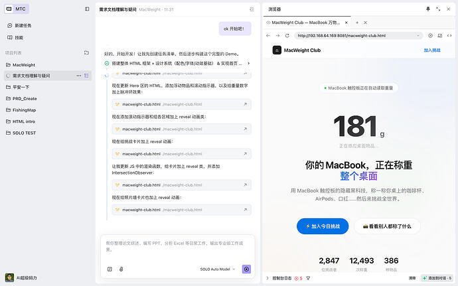
Task: Click the 2,847 statistic value
Action: pyautogui.click(x=329, y=261)
